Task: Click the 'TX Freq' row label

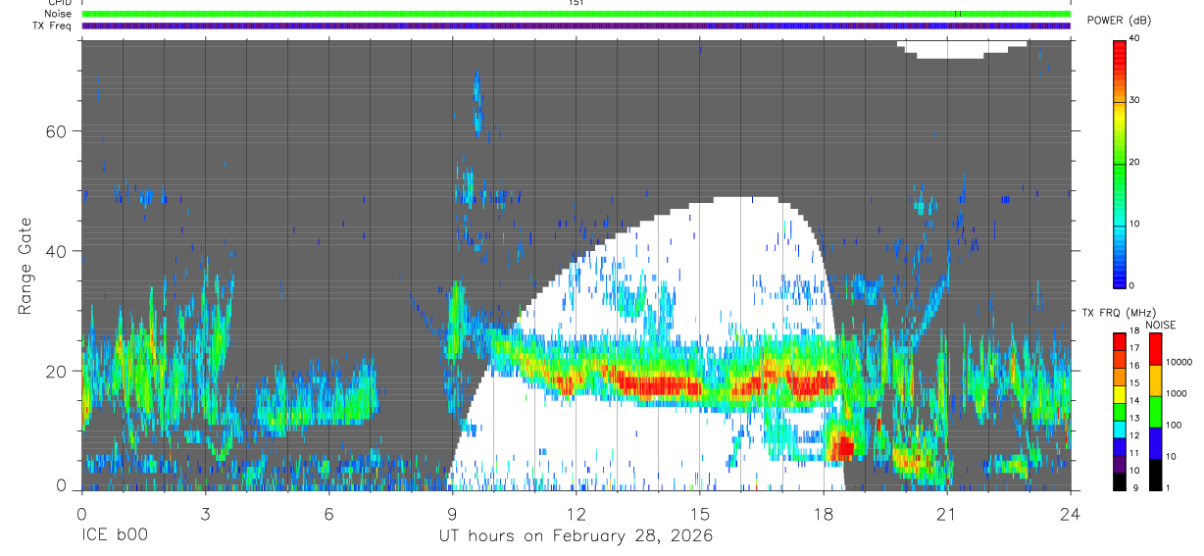Action: click(55, 25)
